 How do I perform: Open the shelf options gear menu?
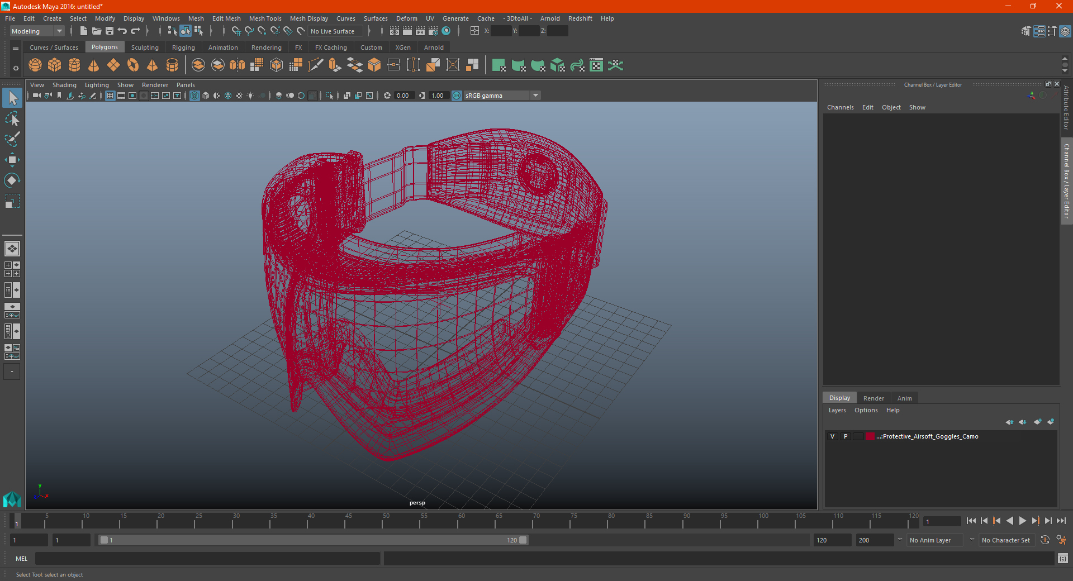pos(16,68)
